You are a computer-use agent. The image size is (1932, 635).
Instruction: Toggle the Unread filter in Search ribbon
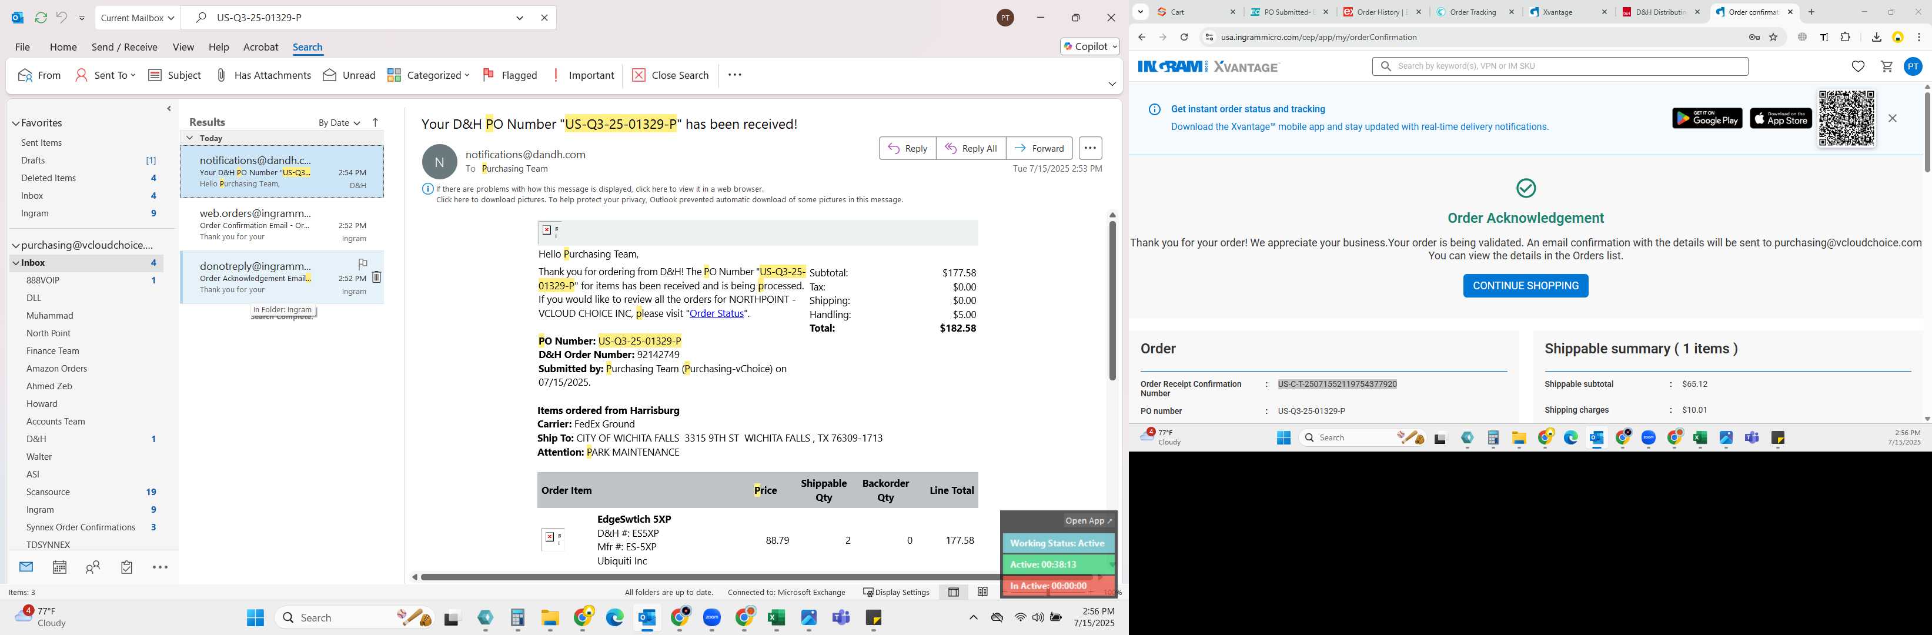click(349, 75)
